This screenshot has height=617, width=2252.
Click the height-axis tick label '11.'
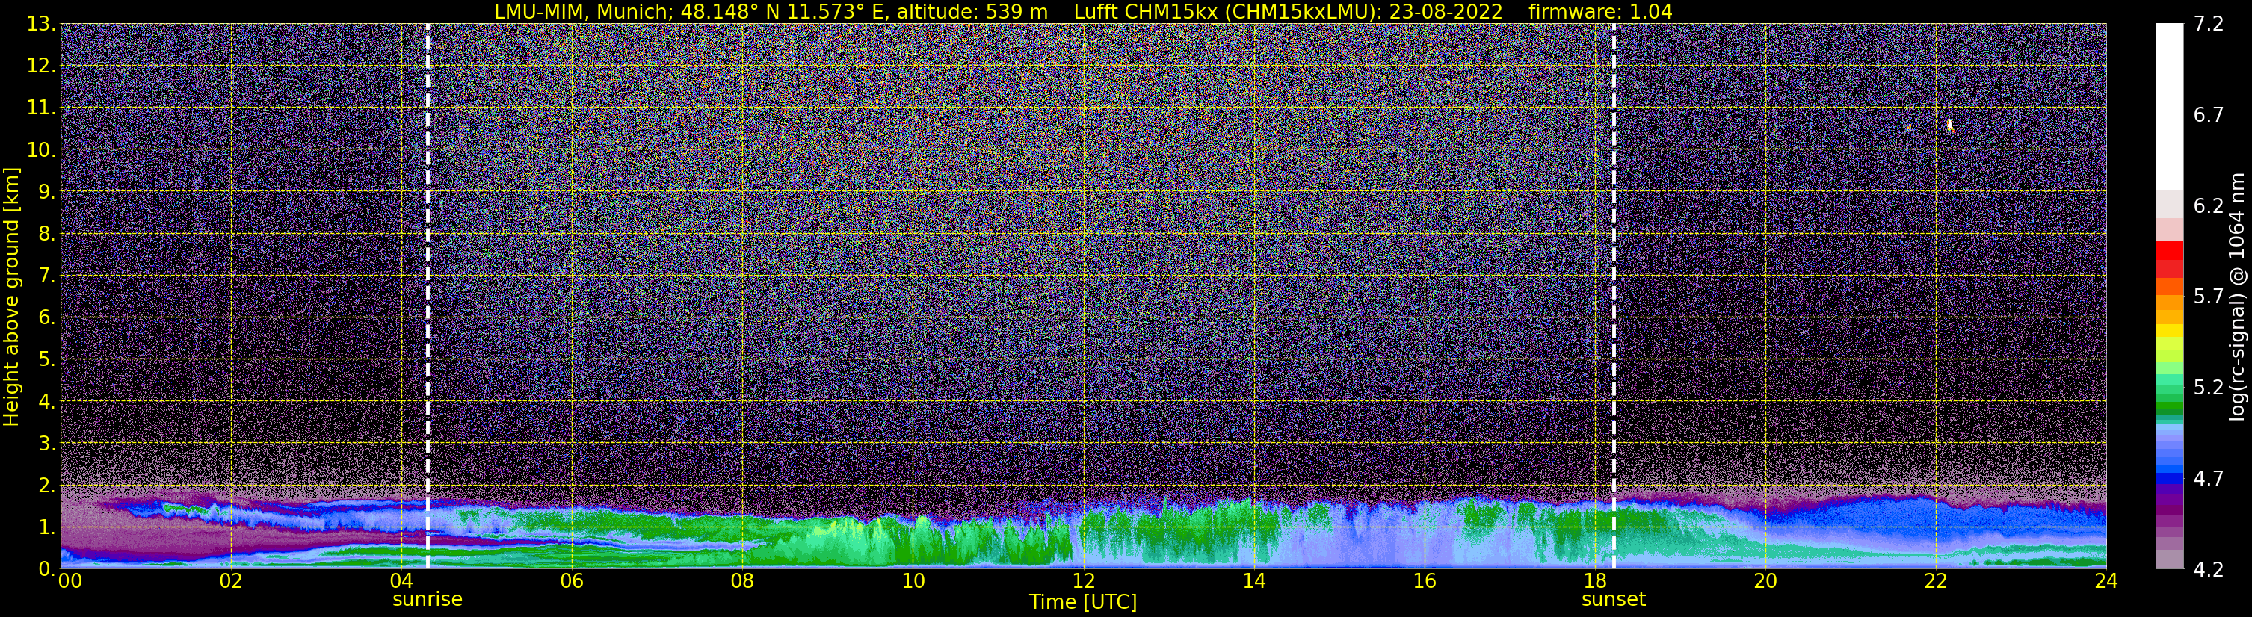click(41, 108)
